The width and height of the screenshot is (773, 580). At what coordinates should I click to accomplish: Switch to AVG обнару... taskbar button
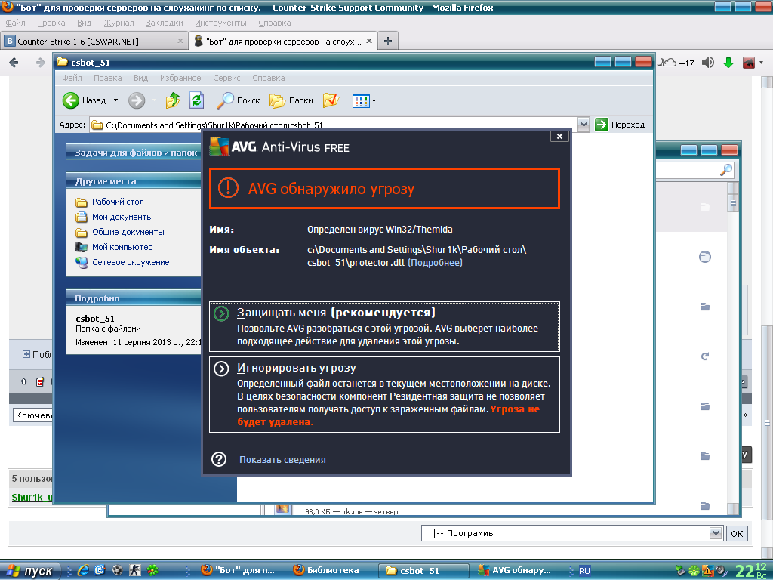pos(518,571)
